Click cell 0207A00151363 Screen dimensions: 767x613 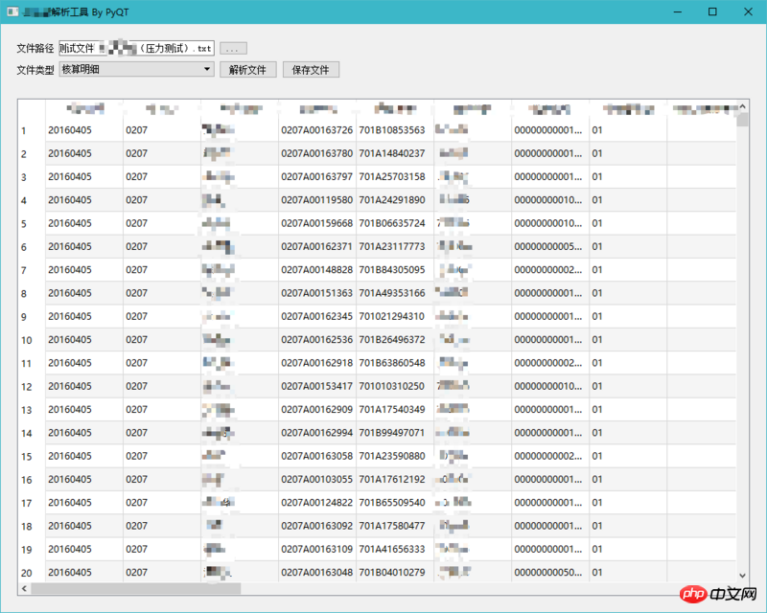(317, 293)
